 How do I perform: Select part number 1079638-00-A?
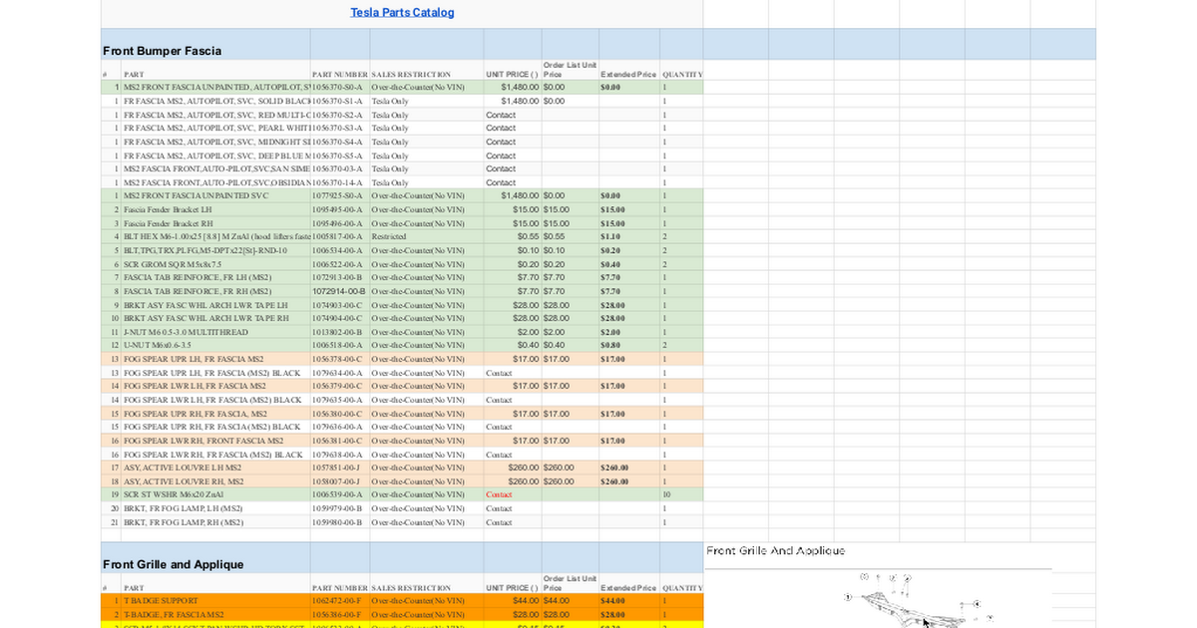(340, 455)
